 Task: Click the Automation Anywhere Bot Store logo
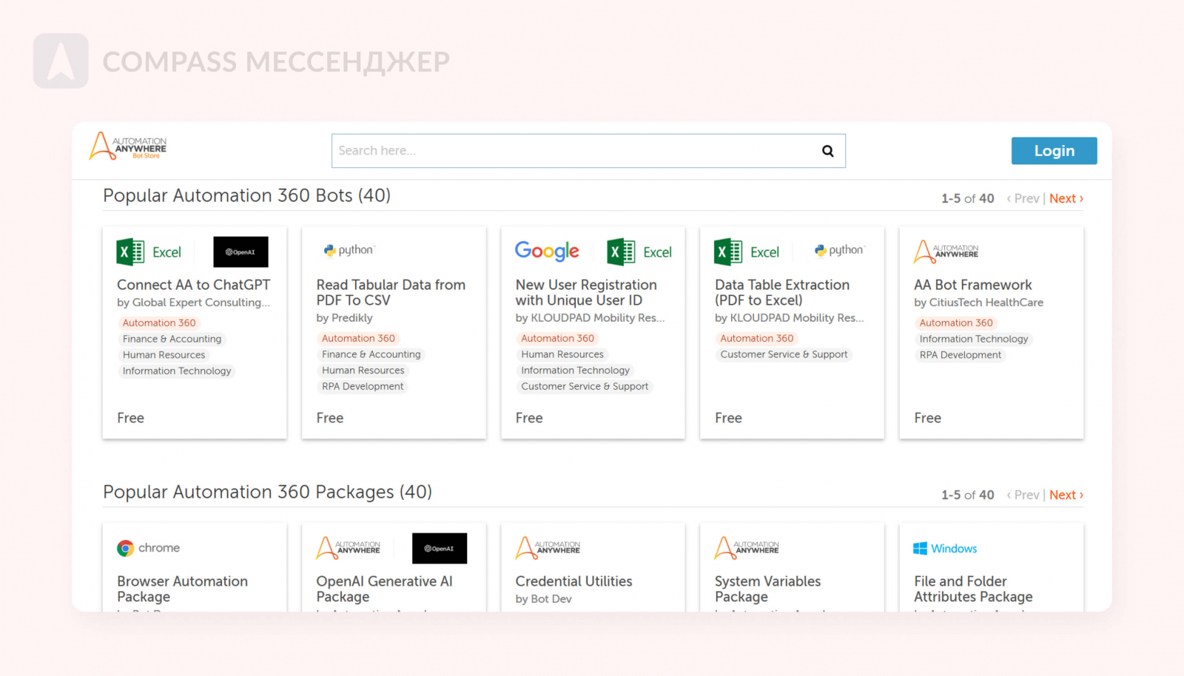(x=128, y=146)
